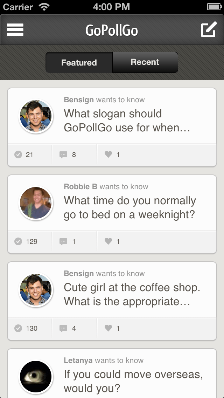This screenshot has width=224, height=398.
Task: Tap votes checkmark on coffee shop poll
Action: pyautogui.click(x=18, y=328)
